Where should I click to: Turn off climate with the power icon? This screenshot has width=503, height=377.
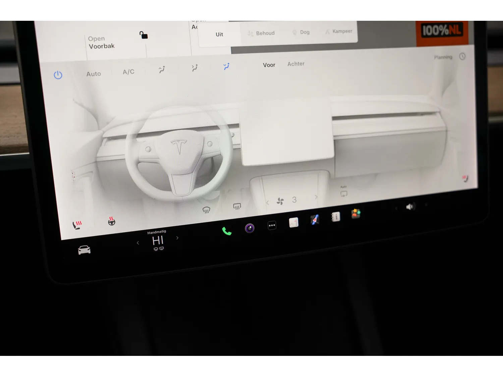tap(58, 75)
